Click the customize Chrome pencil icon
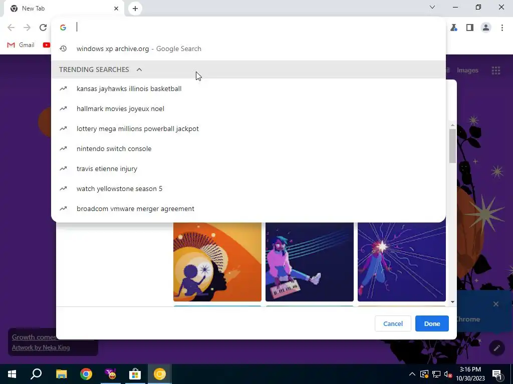The image size is (513, 384). point(496,348)
